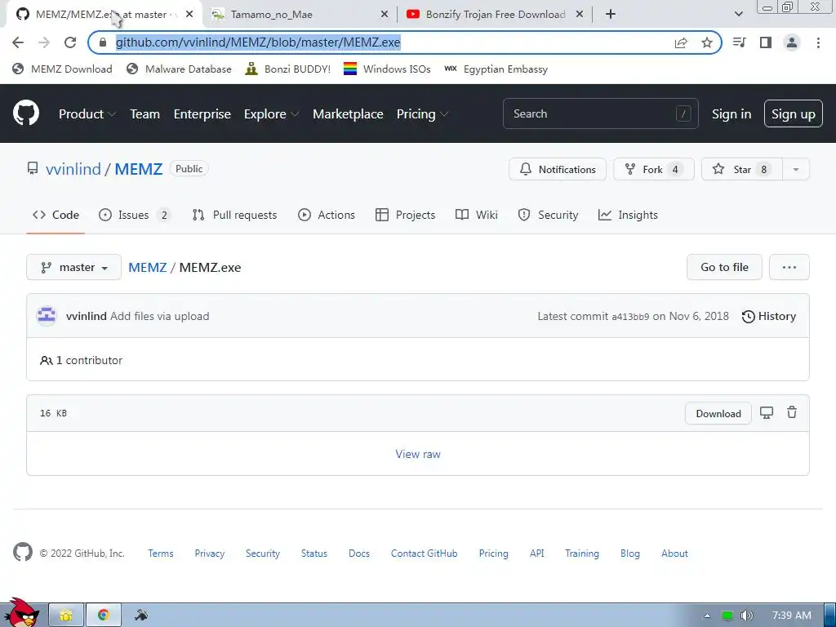Open the Angry Birds start button

pos(21,613)
